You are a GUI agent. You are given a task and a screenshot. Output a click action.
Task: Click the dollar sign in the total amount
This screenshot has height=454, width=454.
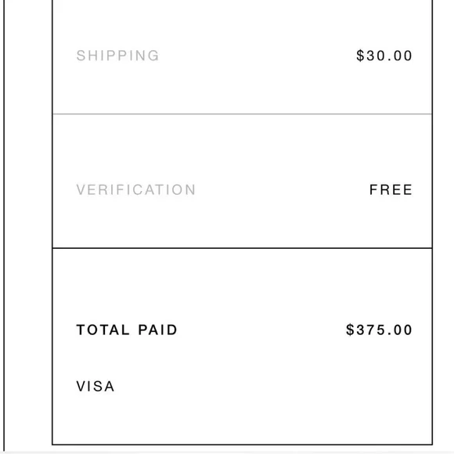[x=350, y=330]
